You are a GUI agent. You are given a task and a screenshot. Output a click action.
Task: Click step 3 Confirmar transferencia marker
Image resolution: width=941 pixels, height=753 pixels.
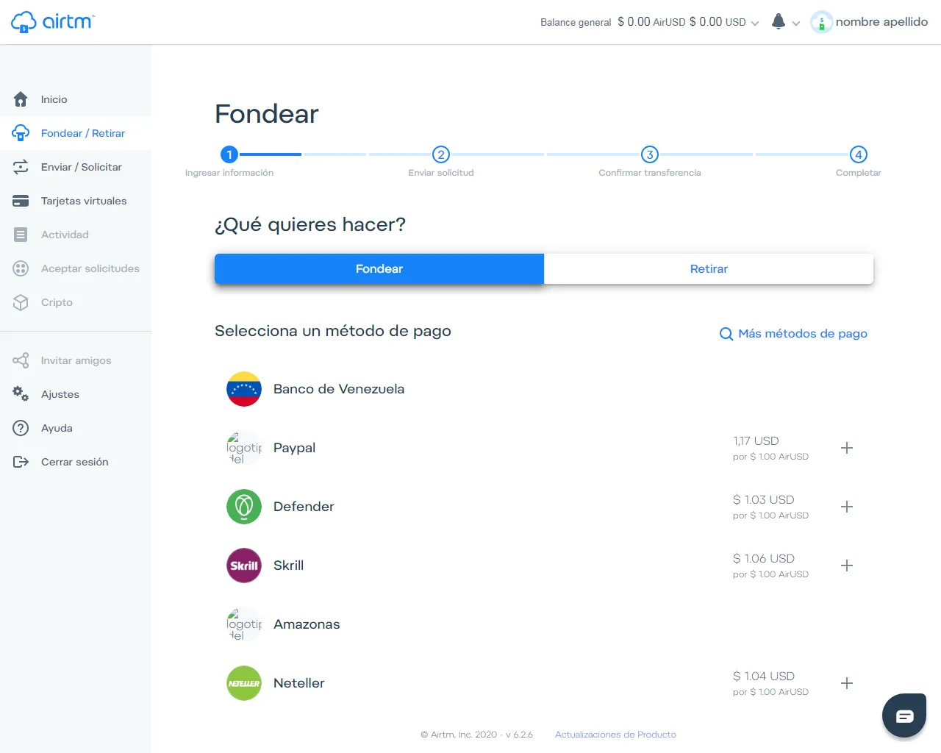(x=650, y=154)
